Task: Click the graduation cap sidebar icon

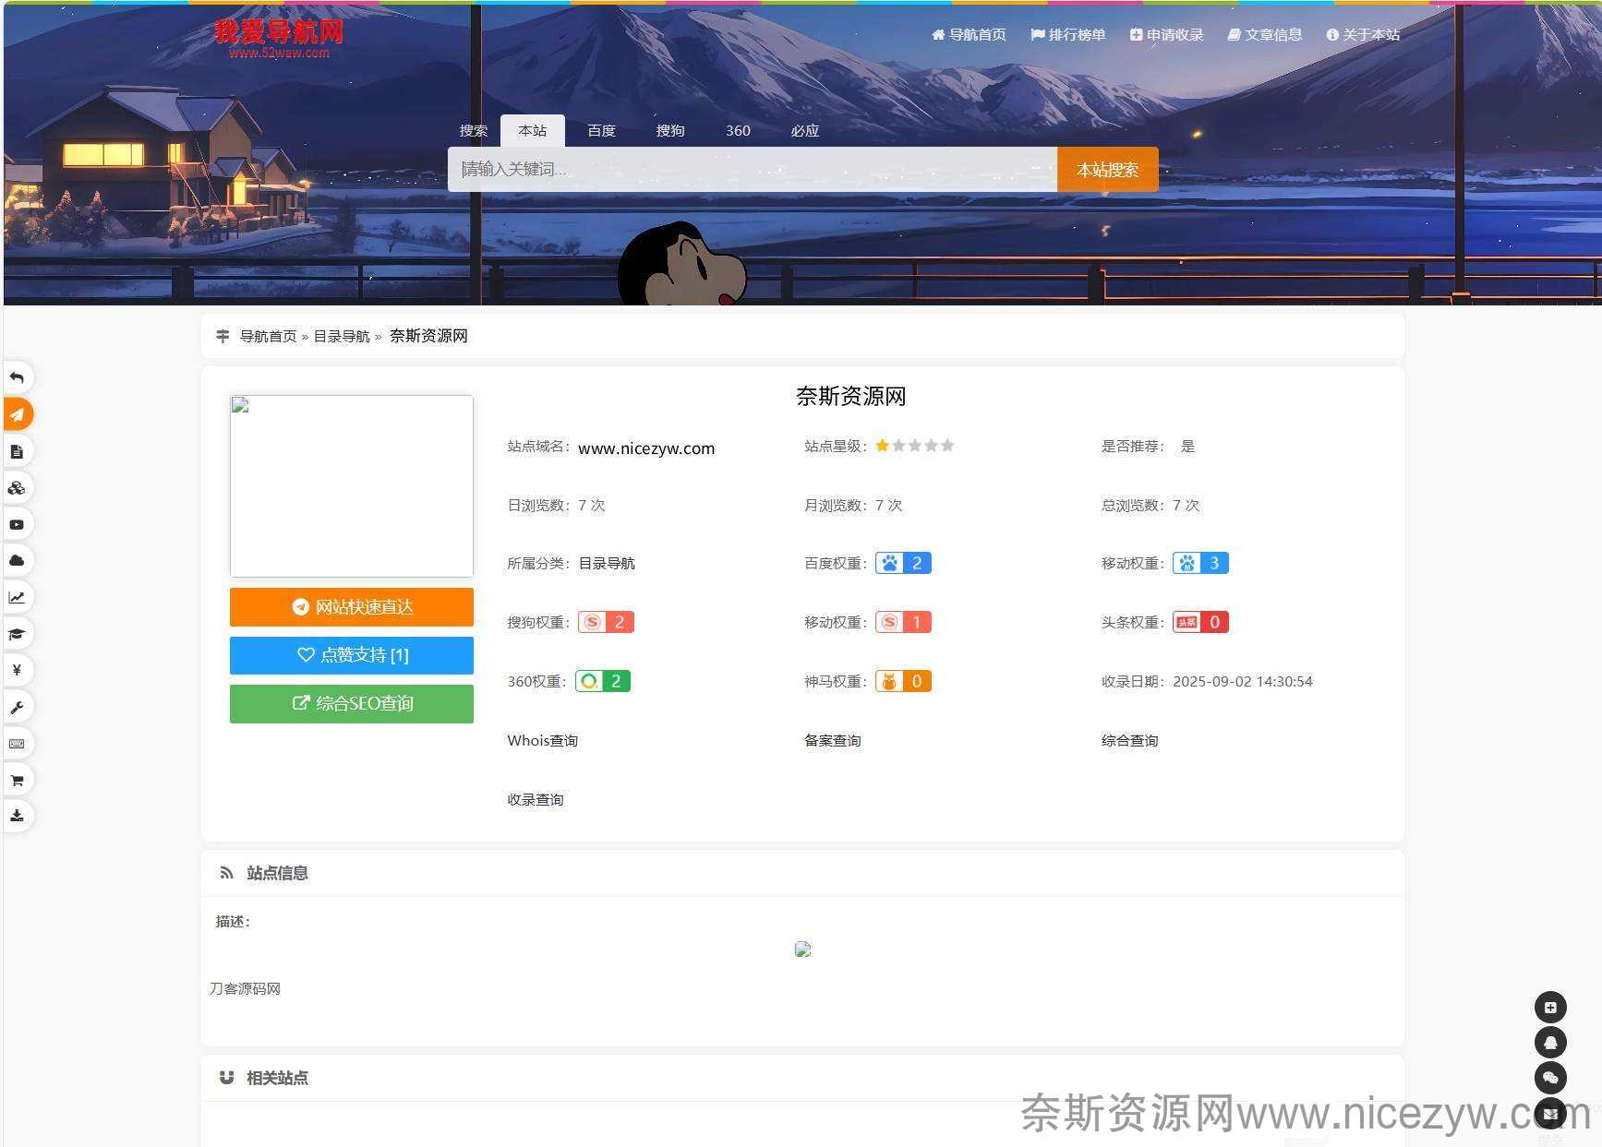Action: [17, 634]
